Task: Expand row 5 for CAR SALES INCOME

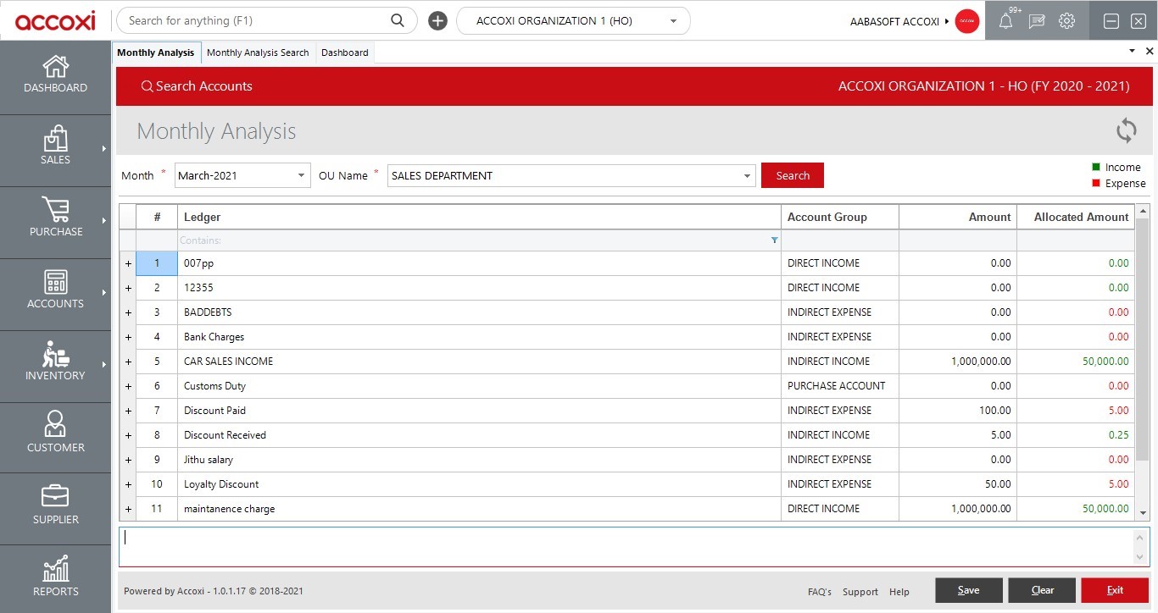Action: [x=128, y=361]
